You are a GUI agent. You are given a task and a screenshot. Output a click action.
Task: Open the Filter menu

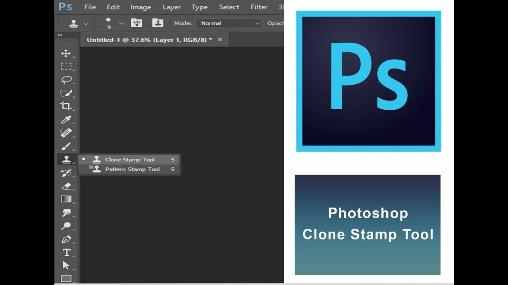[259, 7]
